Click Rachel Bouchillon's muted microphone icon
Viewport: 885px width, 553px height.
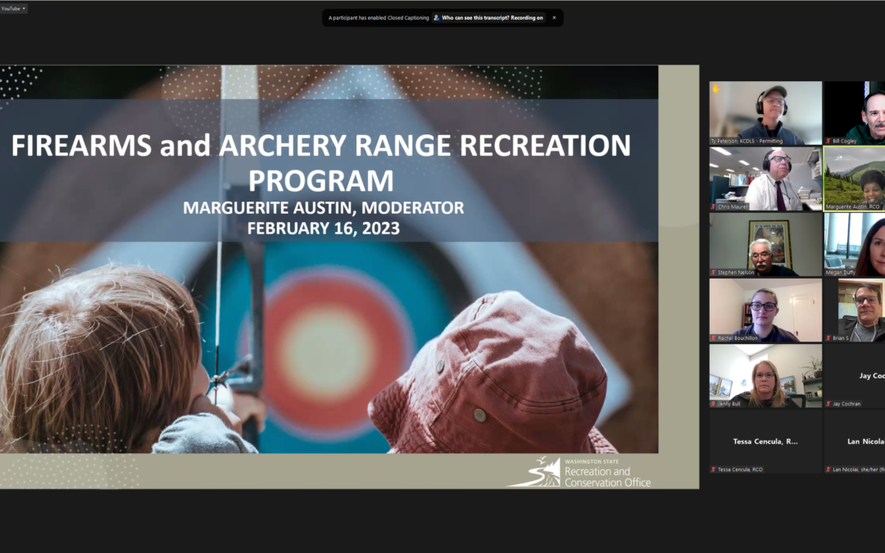(714, 338)
